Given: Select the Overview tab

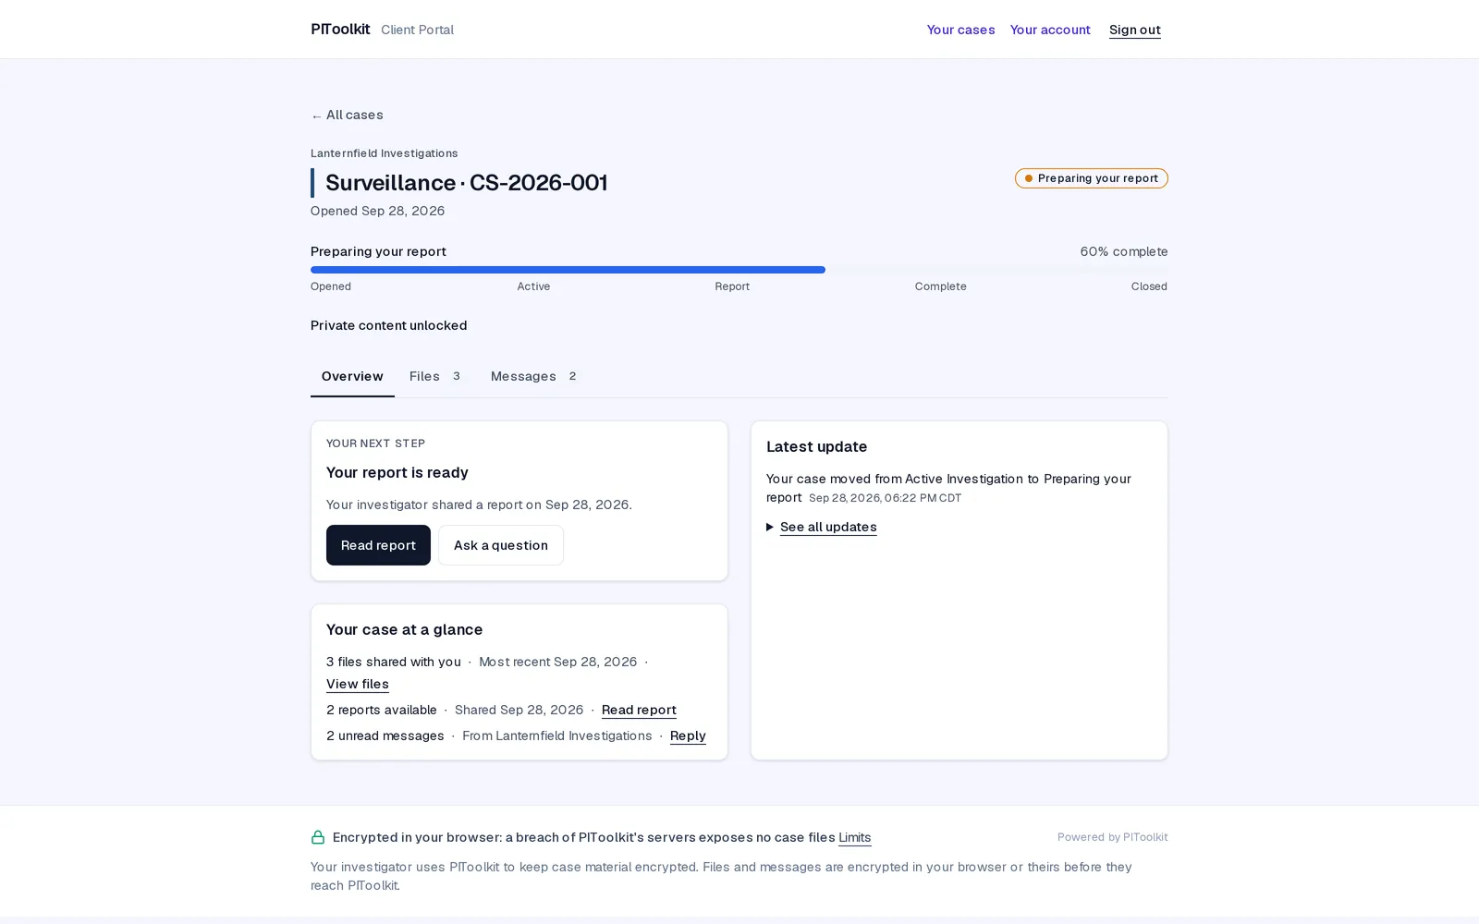Looking at the screenshot, I should (x=352, y=376).
